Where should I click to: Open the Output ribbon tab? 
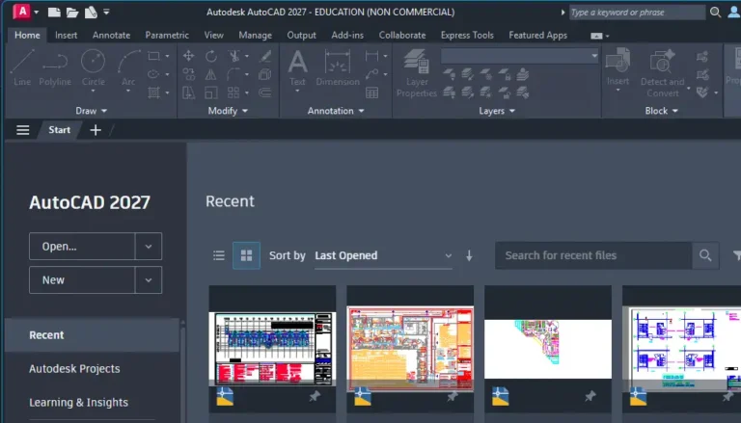[x=301, y=36]
